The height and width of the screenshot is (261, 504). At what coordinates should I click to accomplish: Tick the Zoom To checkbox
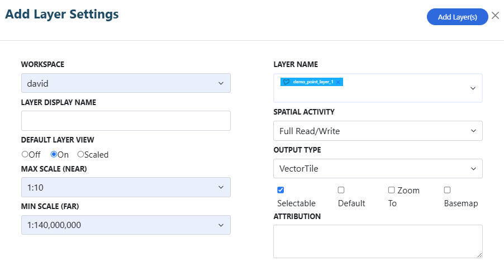point(391,190)
